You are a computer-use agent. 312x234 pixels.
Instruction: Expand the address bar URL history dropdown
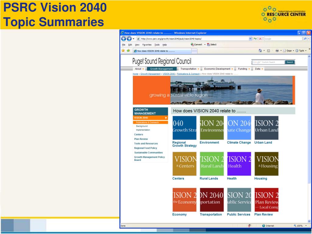[250, 39]
